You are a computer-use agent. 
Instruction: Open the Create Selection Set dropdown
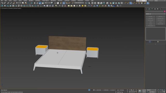[x=79, y=3]
